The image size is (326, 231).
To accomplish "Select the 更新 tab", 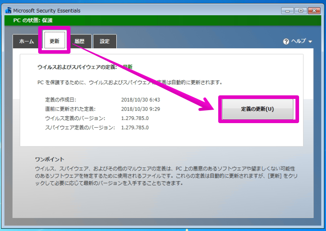I will 54,40.
